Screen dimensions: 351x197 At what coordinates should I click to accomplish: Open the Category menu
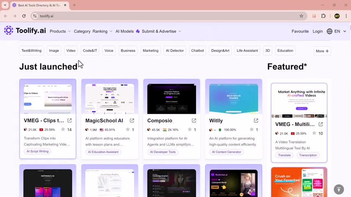[82, 31]
